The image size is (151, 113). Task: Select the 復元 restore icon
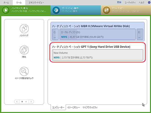coord(24,50)
